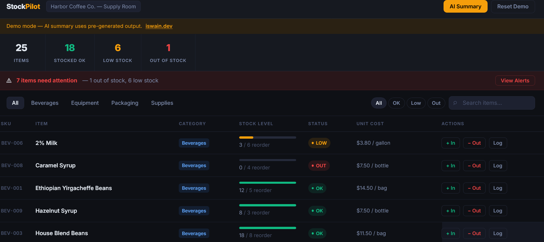The height and width of the screenshot is (242, 544).
Task: Add stock in for Ethiopian Yirgacheffe Beans
Action: point(450,188)
